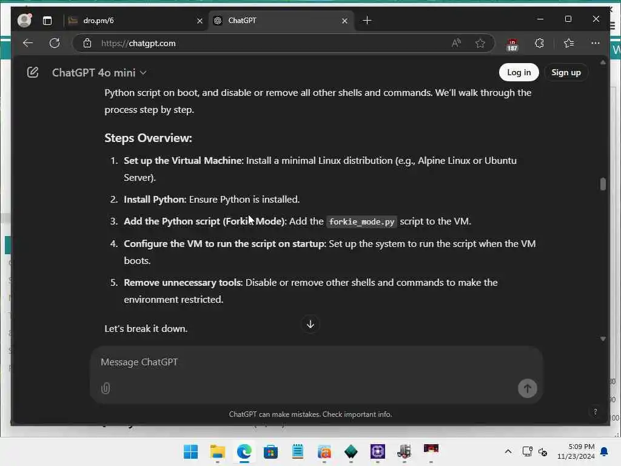
Task: Select the ChatGPT tab
Action: coord(281,21)
